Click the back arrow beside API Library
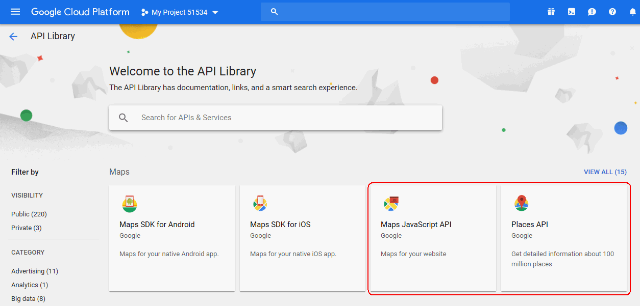 click(13, 37)
